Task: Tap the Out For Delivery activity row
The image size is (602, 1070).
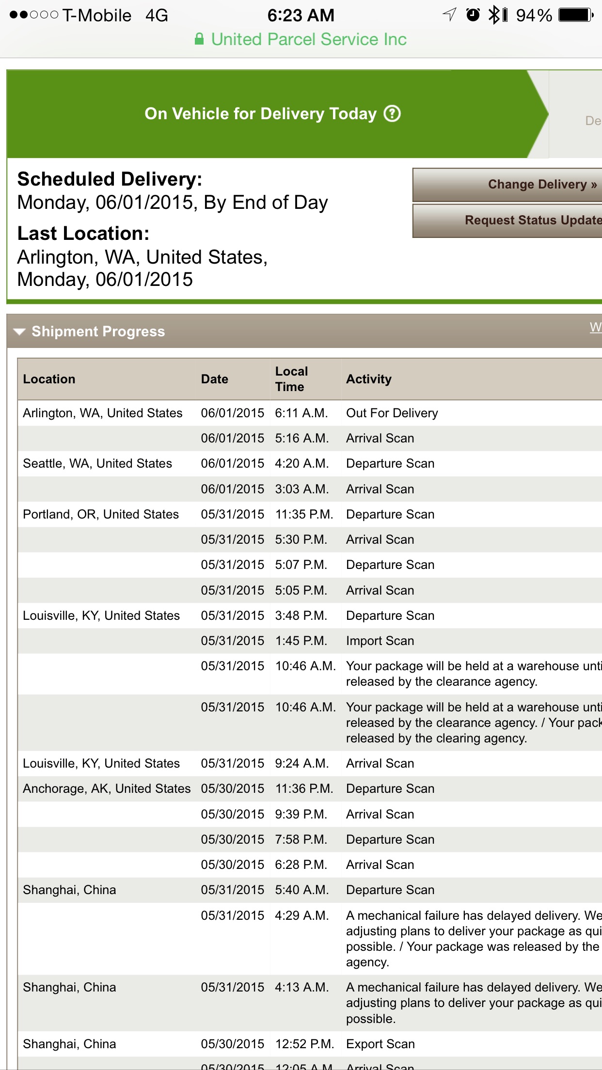Action: tap(310, 413)
